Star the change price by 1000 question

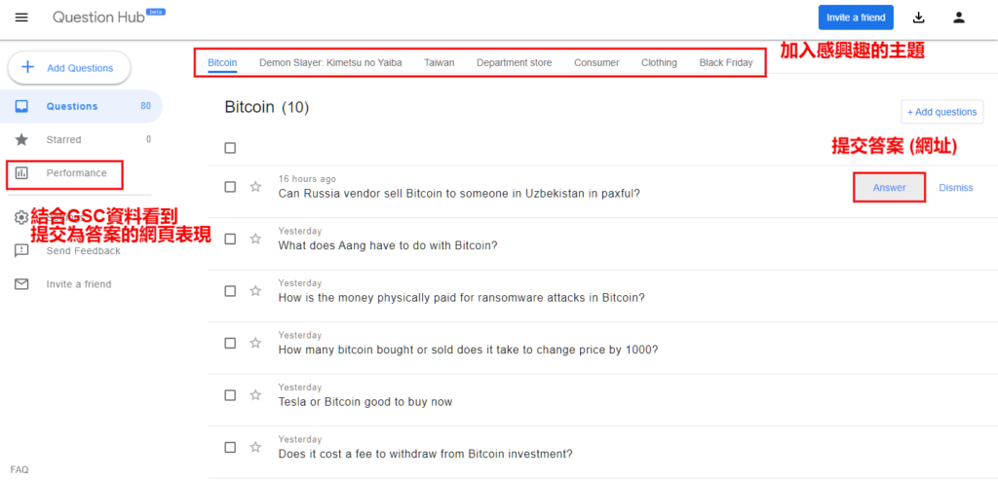(x=255, y=344)
